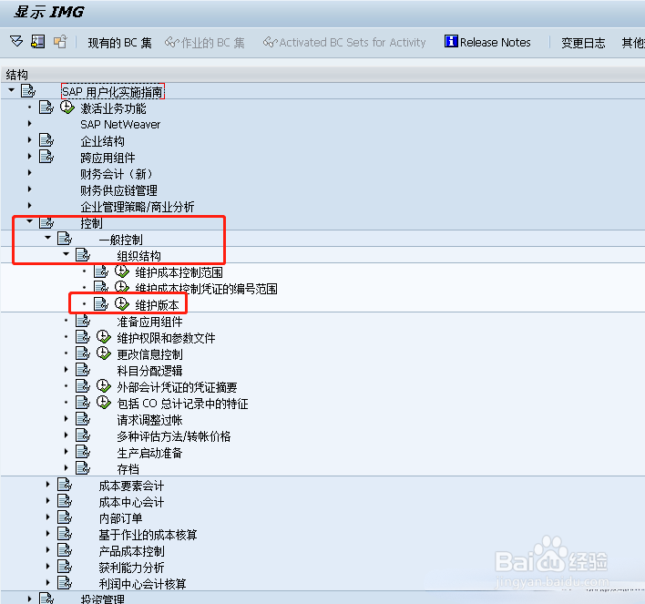Expand the 利润中心会计核算 node
645x604 pixels.
[x=47, y=583]
